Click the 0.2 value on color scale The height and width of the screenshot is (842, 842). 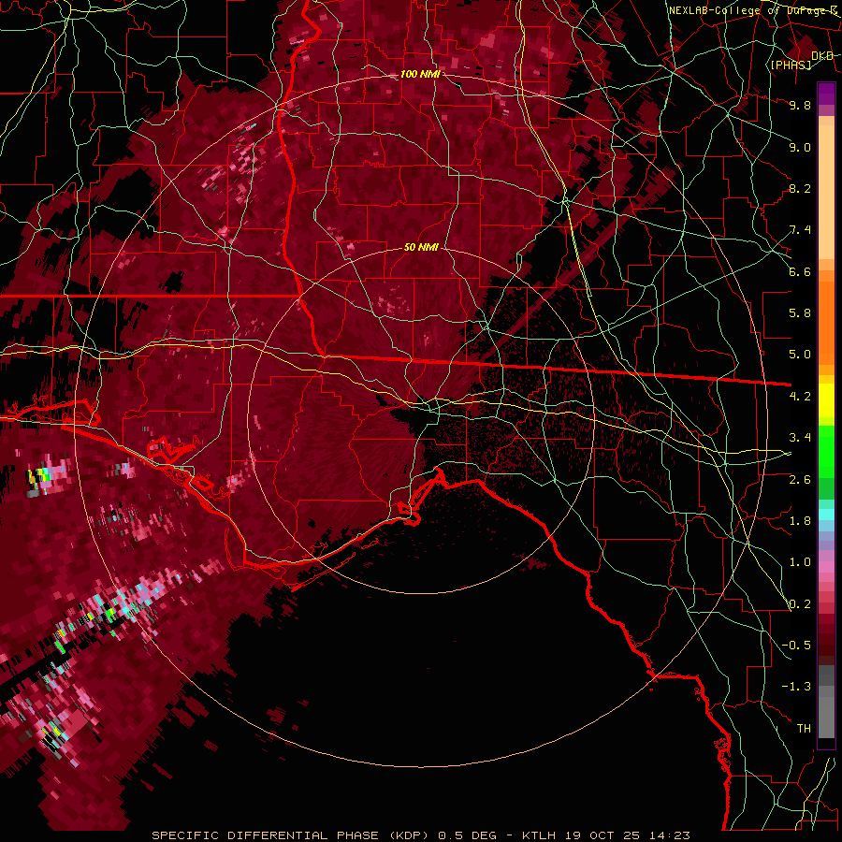tap(800, 604)
